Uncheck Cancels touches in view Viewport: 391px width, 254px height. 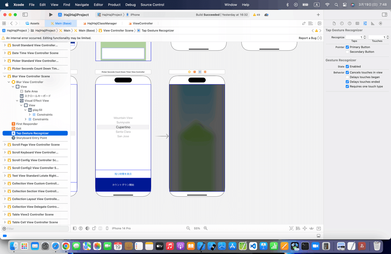coord(347,72)
